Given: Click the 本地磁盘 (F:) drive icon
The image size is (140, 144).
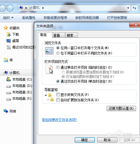Looking at the screenshot, I should click(9, 99).
